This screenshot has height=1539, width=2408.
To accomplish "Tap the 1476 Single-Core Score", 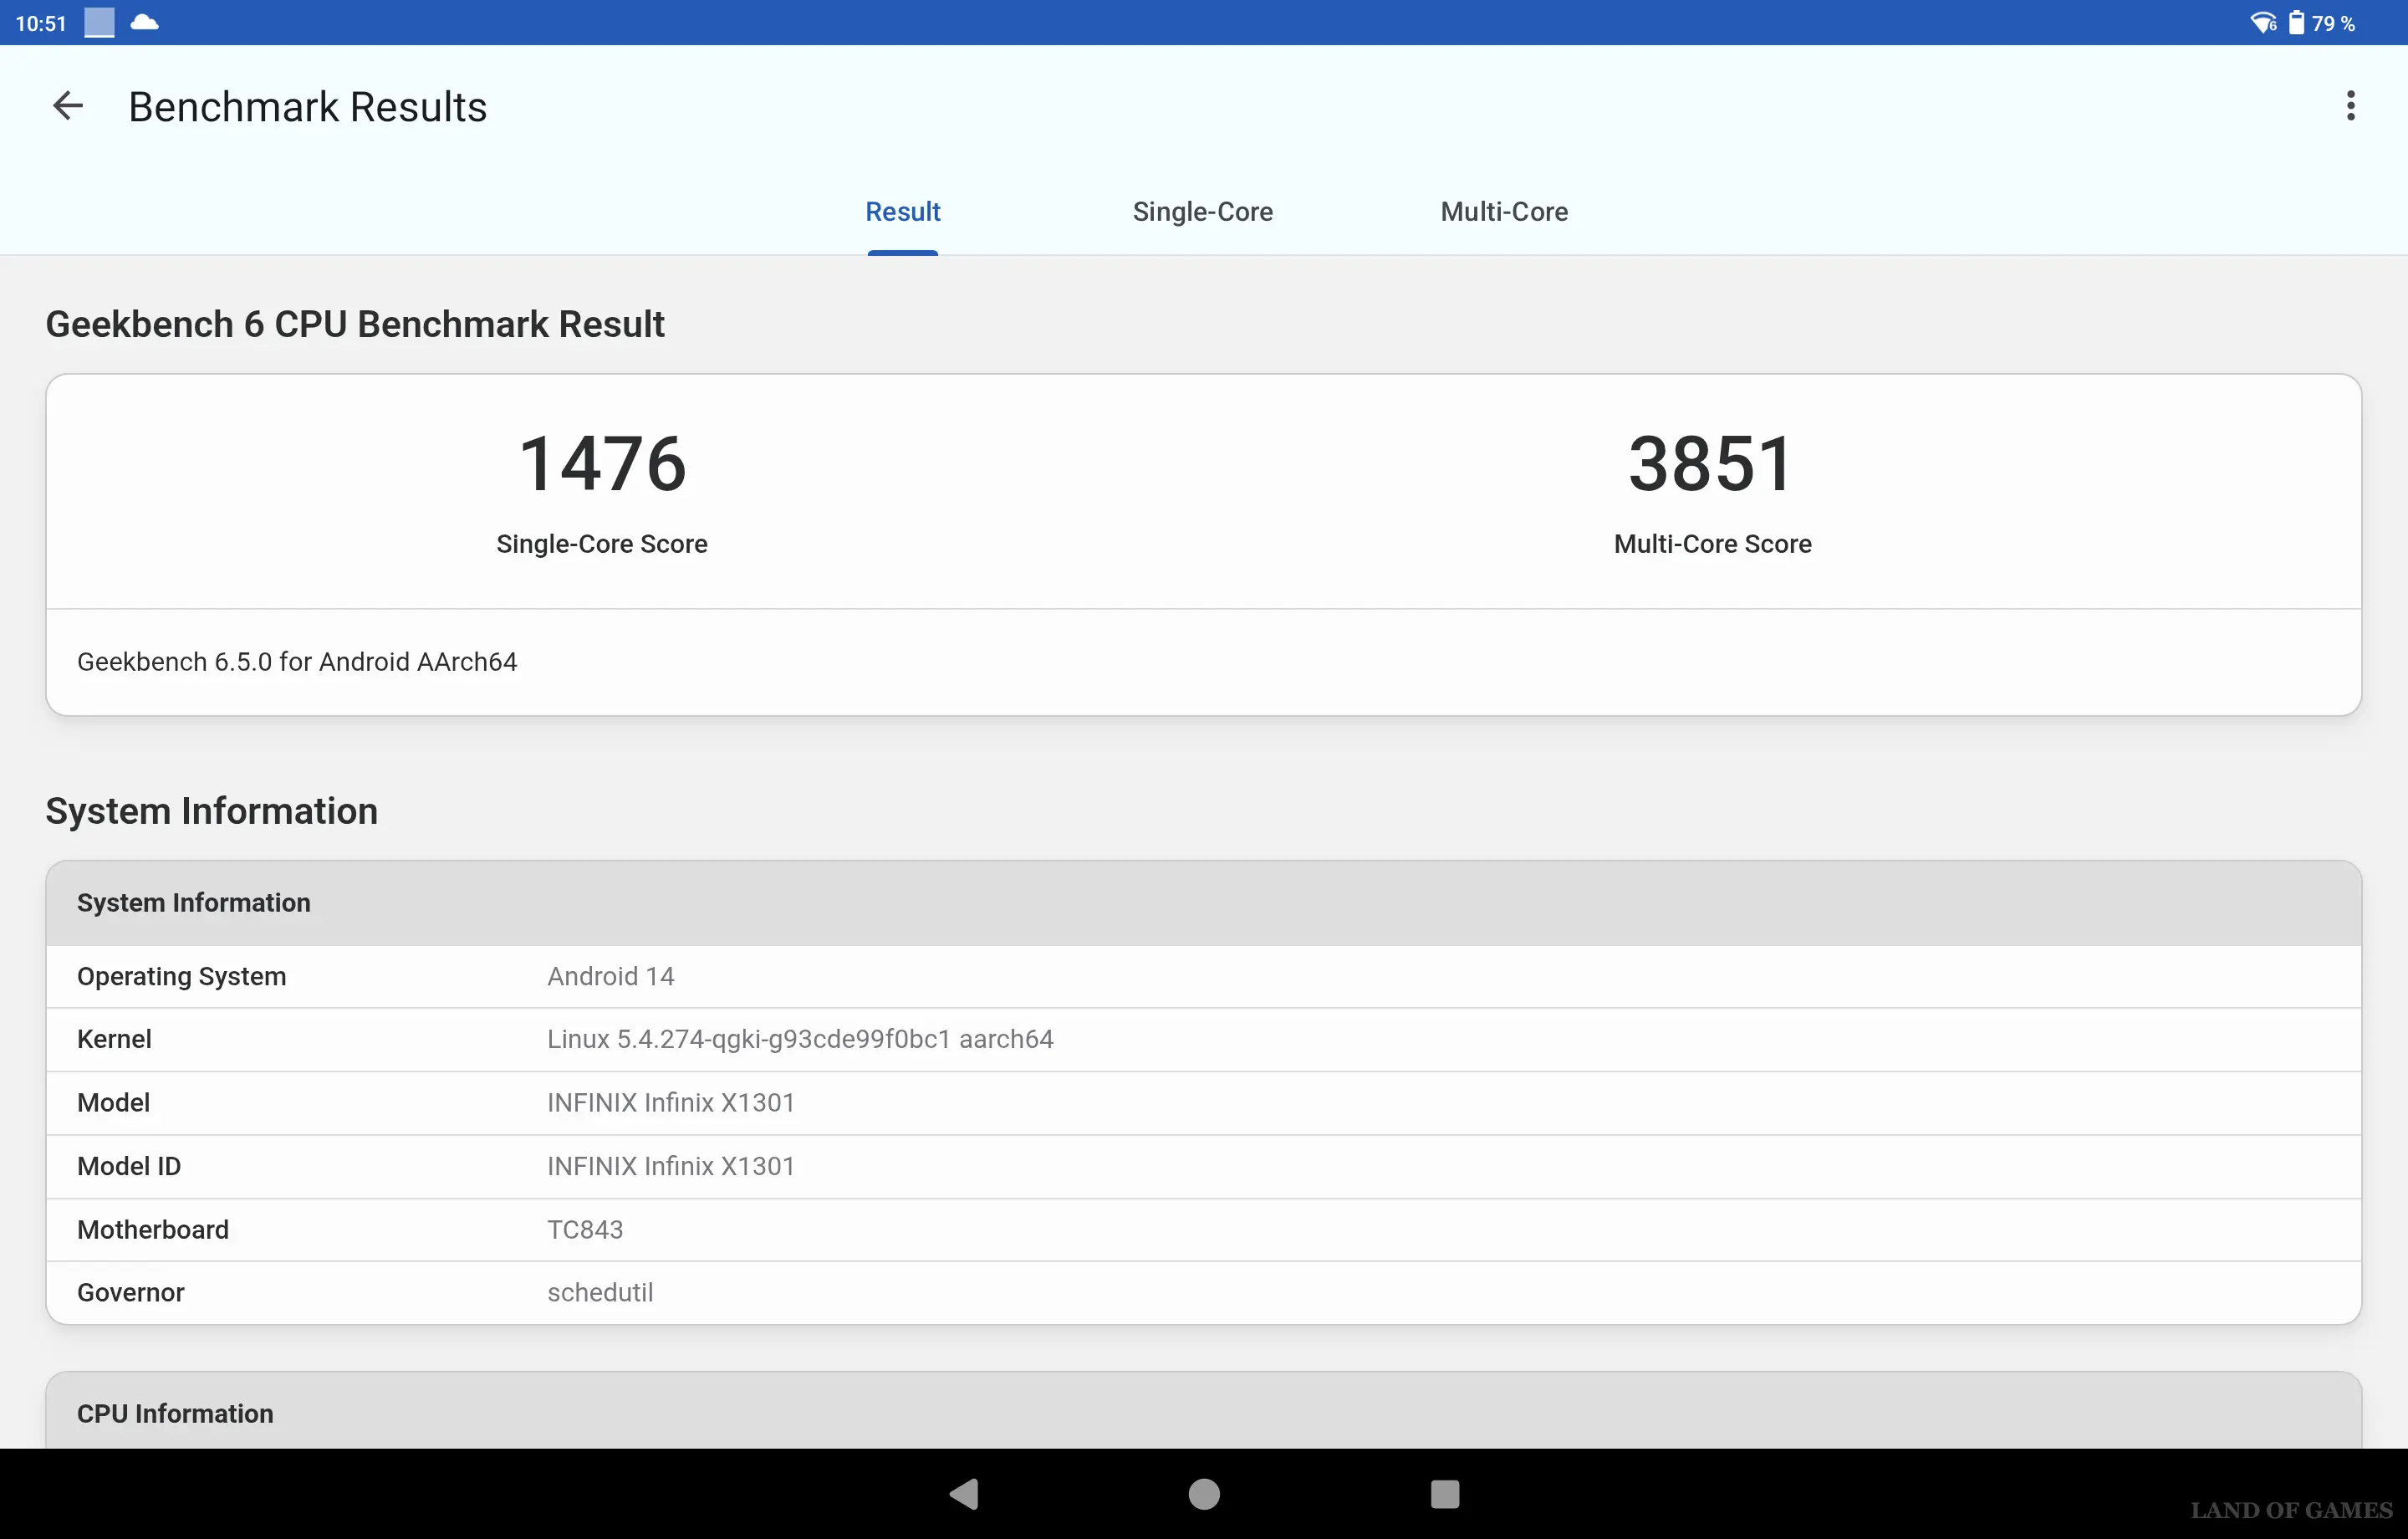I will point(602,465).
